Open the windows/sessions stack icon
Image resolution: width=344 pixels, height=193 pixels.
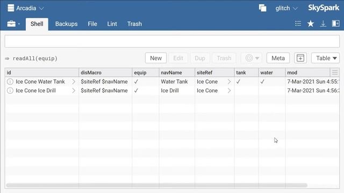pos(262,8)
